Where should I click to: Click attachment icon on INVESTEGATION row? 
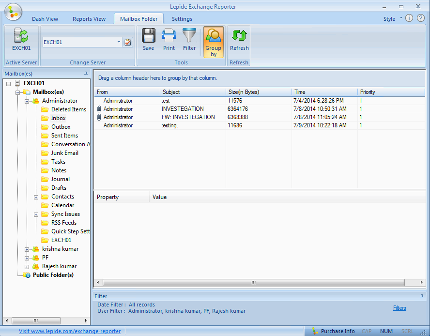99,109
